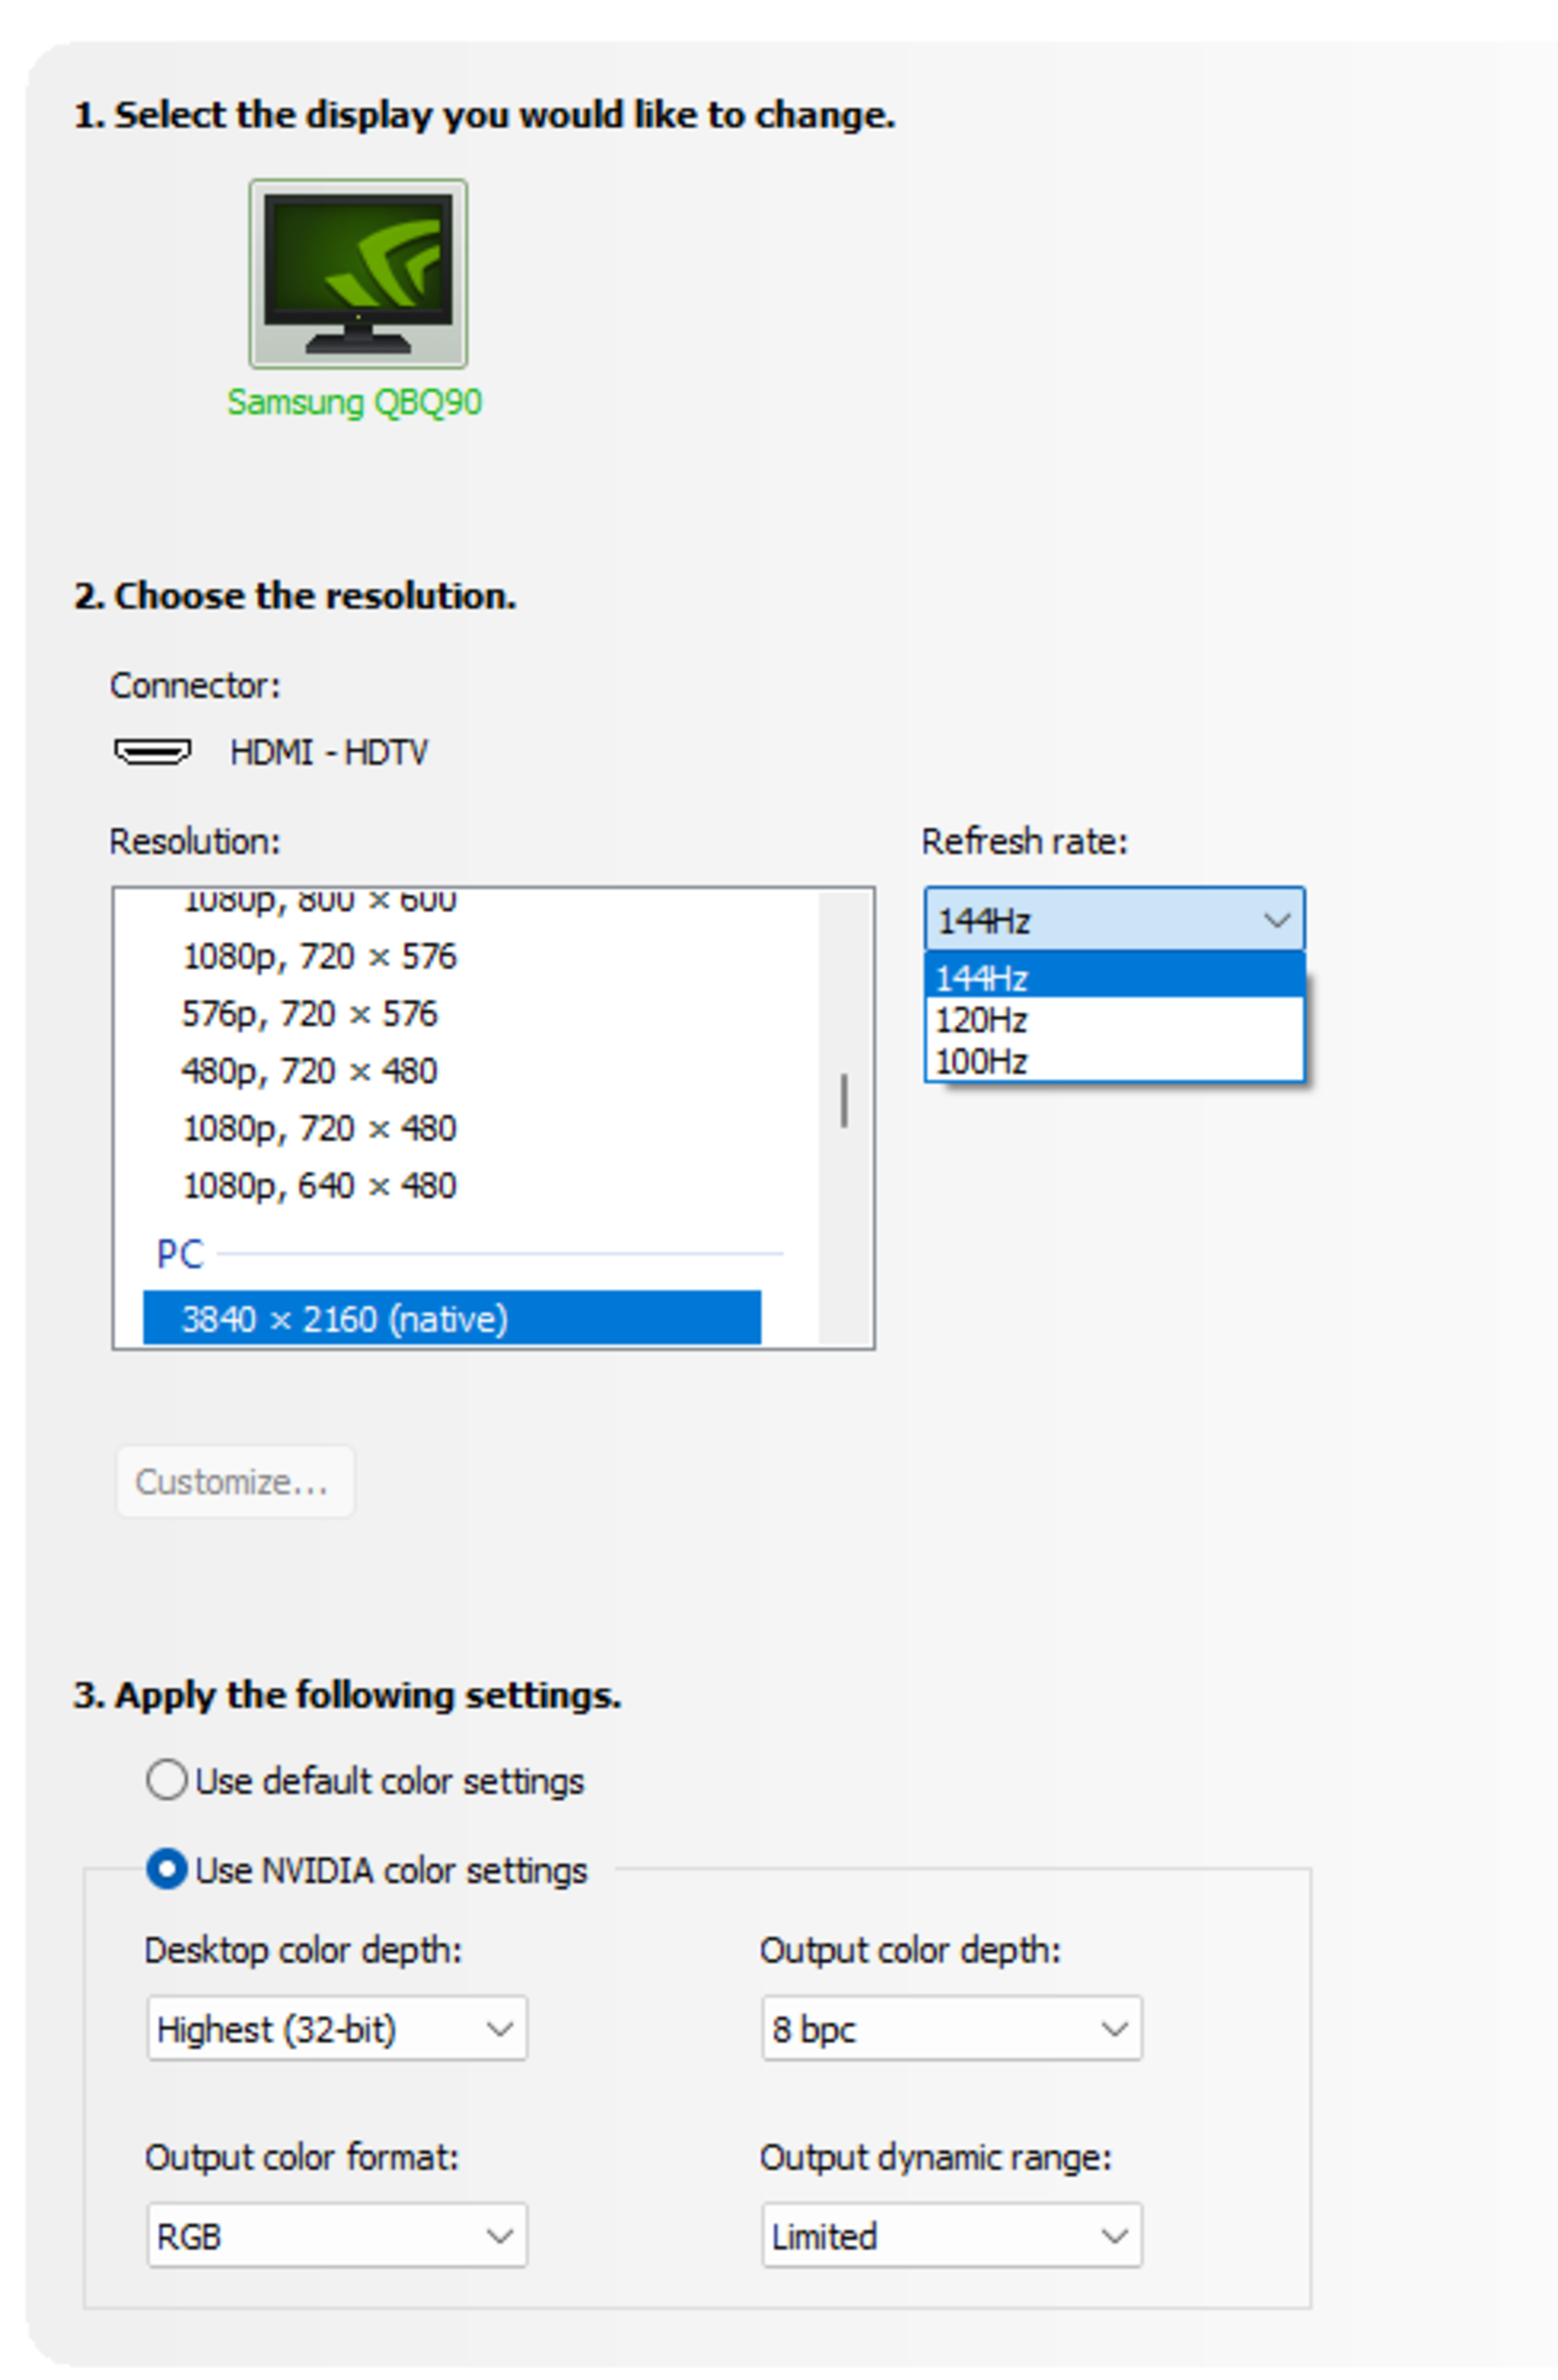Click the Samsung QBQ90 green label
The height and width of the screenshot is (2380, 1558).
pyautogui.click(x=354, y=402)
